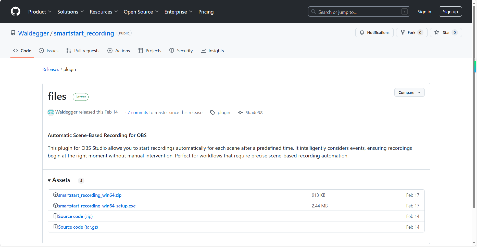
Task: Click the Notifications bell icon
Action: [362, 32]
